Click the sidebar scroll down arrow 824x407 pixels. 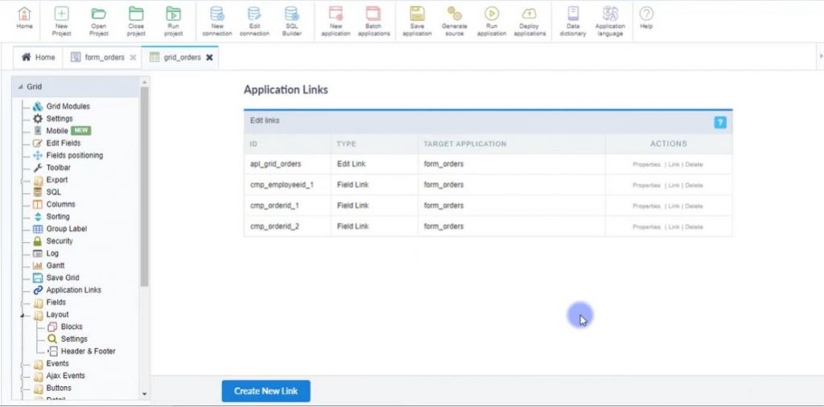[144, 394]
